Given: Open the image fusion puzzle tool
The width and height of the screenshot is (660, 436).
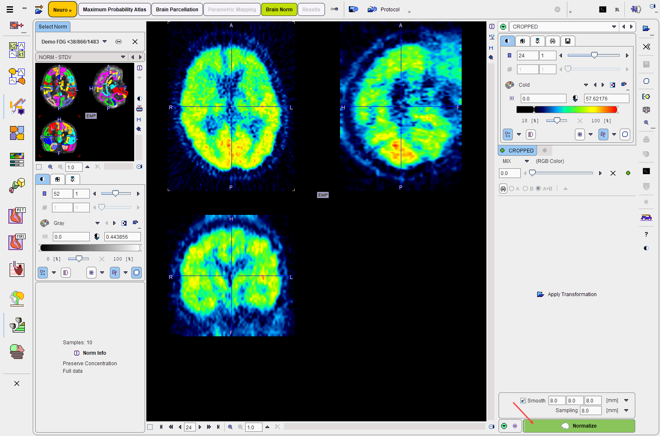Looking at the screenshot, I should click(x=17, y=133).
